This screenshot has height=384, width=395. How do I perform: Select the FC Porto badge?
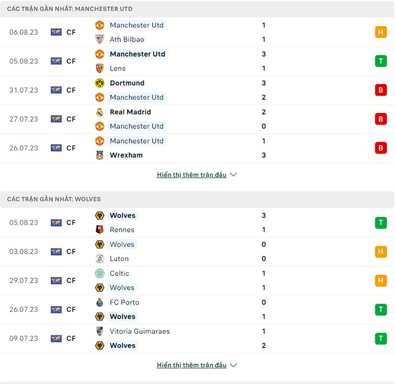pyautogui.click(x=100, y=302)
